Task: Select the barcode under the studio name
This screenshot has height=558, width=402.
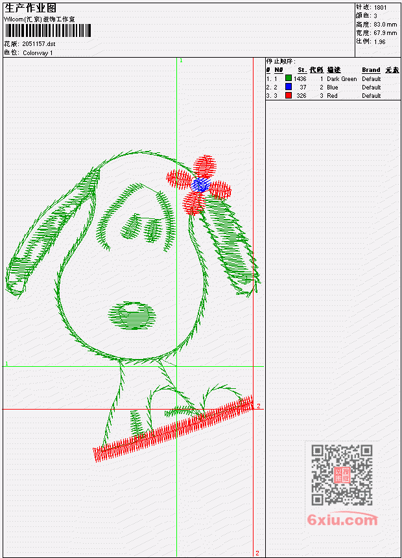Action: click(48, 30)
